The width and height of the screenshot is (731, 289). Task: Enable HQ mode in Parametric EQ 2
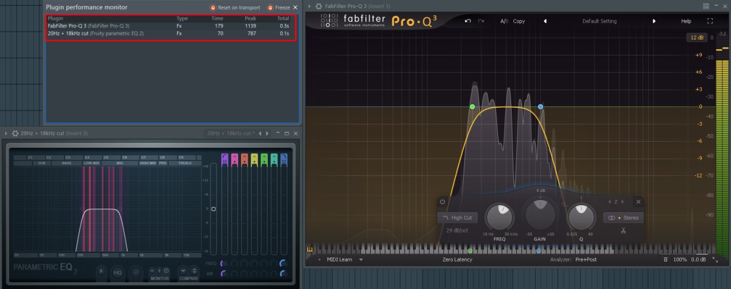[118, 272]
